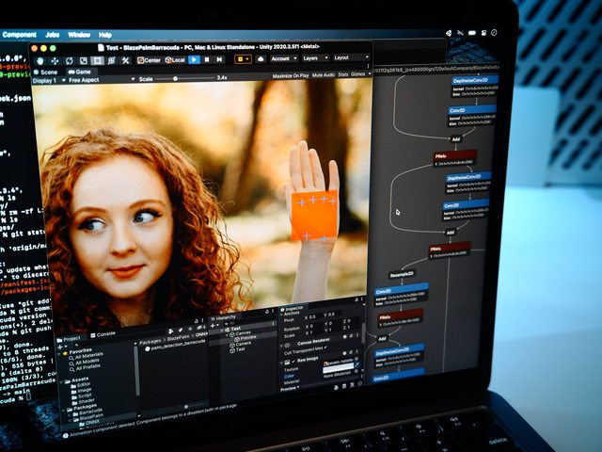The height and width of the screenshot is (452, 602).
Task: Open the Display 1 dropdown
Action: click(x=49, y=80)
